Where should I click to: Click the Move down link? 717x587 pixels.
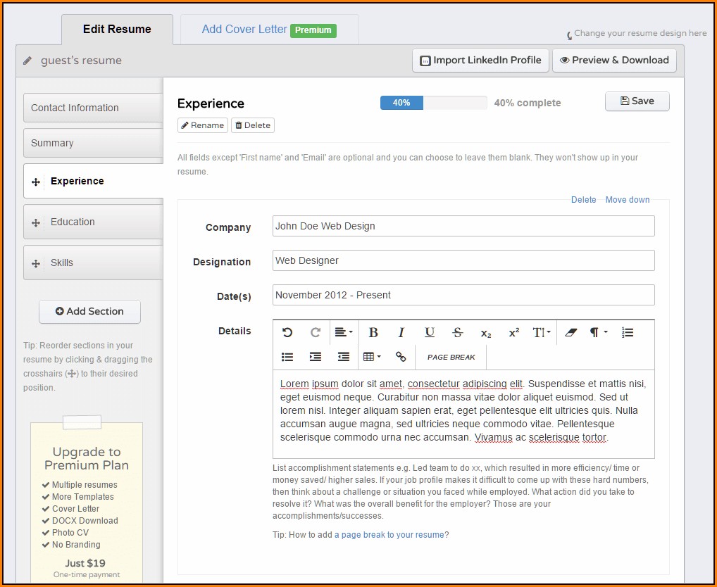coord(628,200)
